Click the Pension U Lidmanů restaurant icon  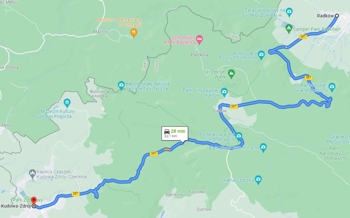pos(133,33)
